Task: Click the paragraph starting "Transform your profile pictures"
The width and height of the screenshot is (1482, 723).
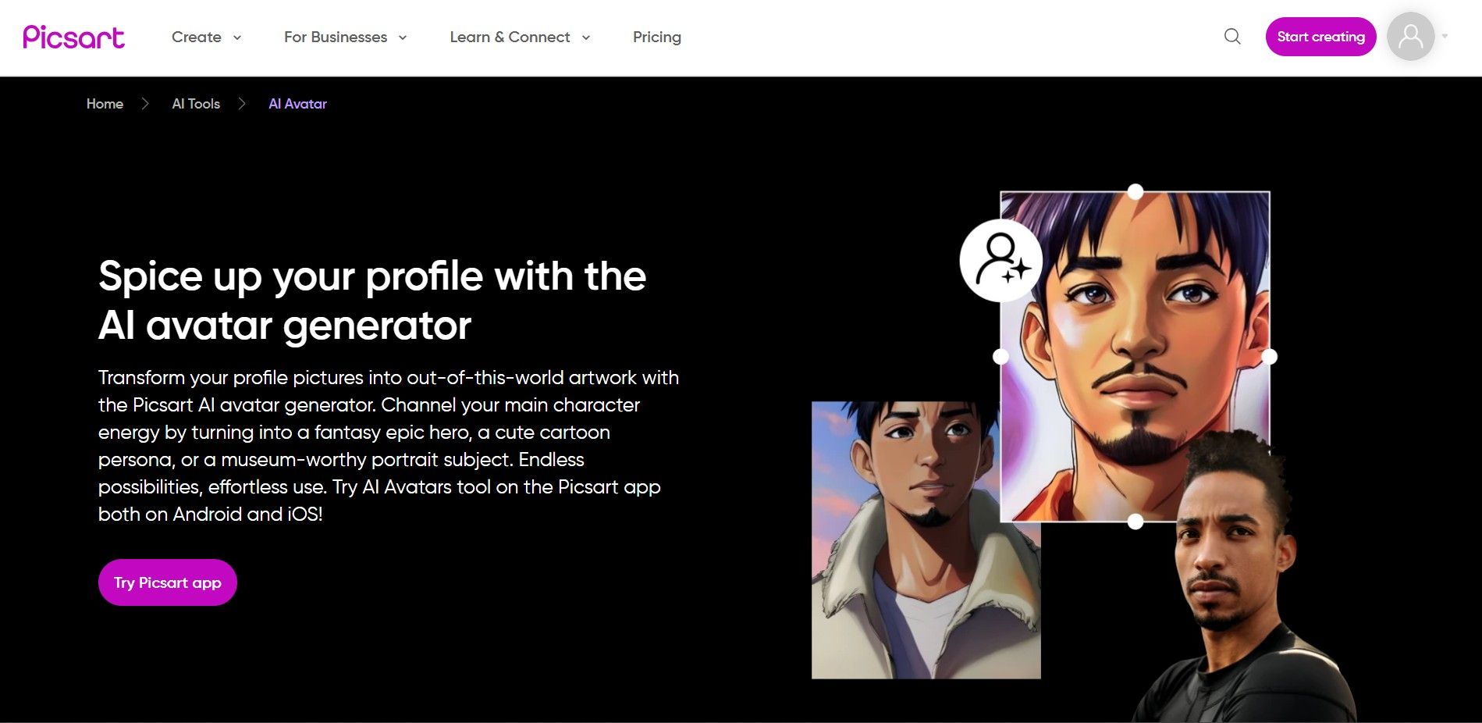Action: click(389, 446)
